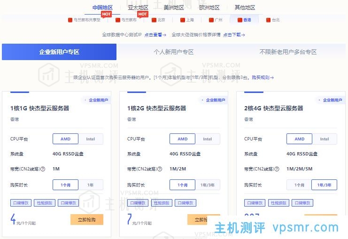Open bandwidth help icon in 2核4G card
Viewport: 348px width, 239px height.
click(277, 169)
